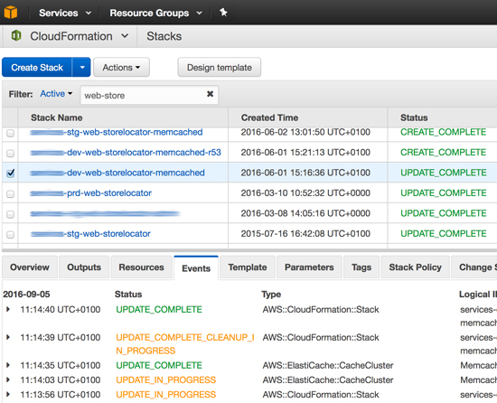Open the prd-web-storelocator stack link
This screenshot has width=497, height=403.
point(91,193)
